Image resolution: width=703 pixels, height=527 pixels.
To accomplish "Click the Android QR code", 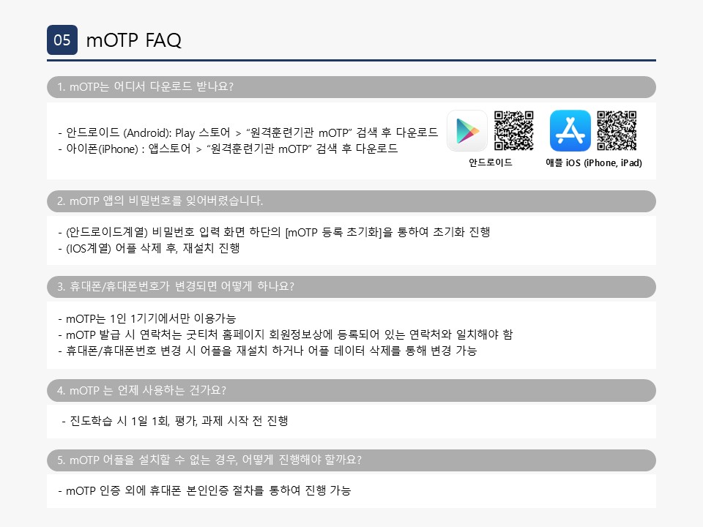I will coord(514,130).
